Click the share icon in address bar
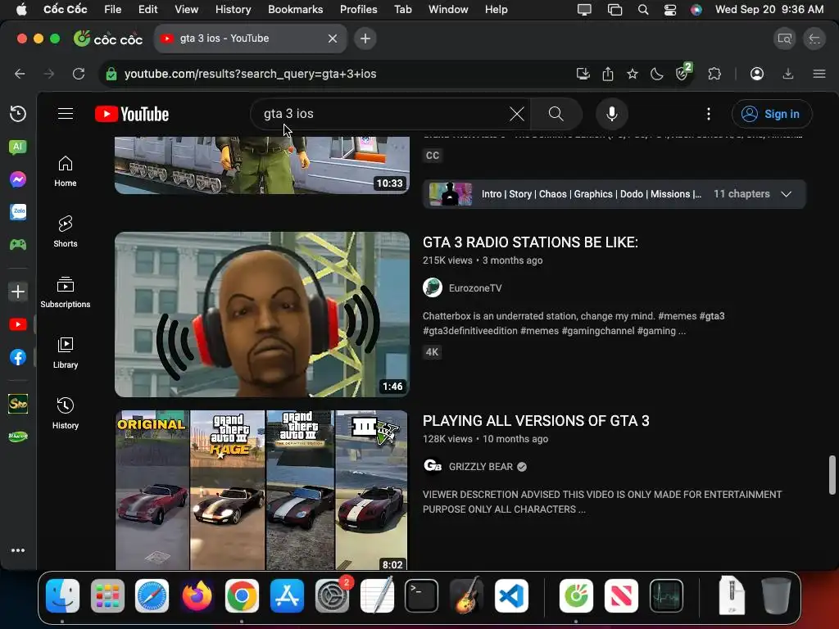This screenshot has height=629, width=839. click(x=608, y=74)
